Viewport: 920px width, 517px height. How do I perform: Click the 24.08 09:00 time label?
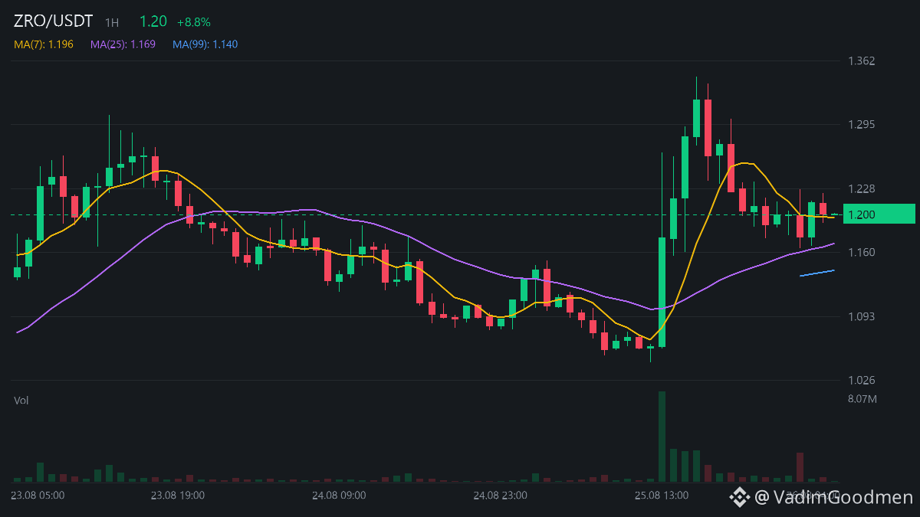pos(339,496)
